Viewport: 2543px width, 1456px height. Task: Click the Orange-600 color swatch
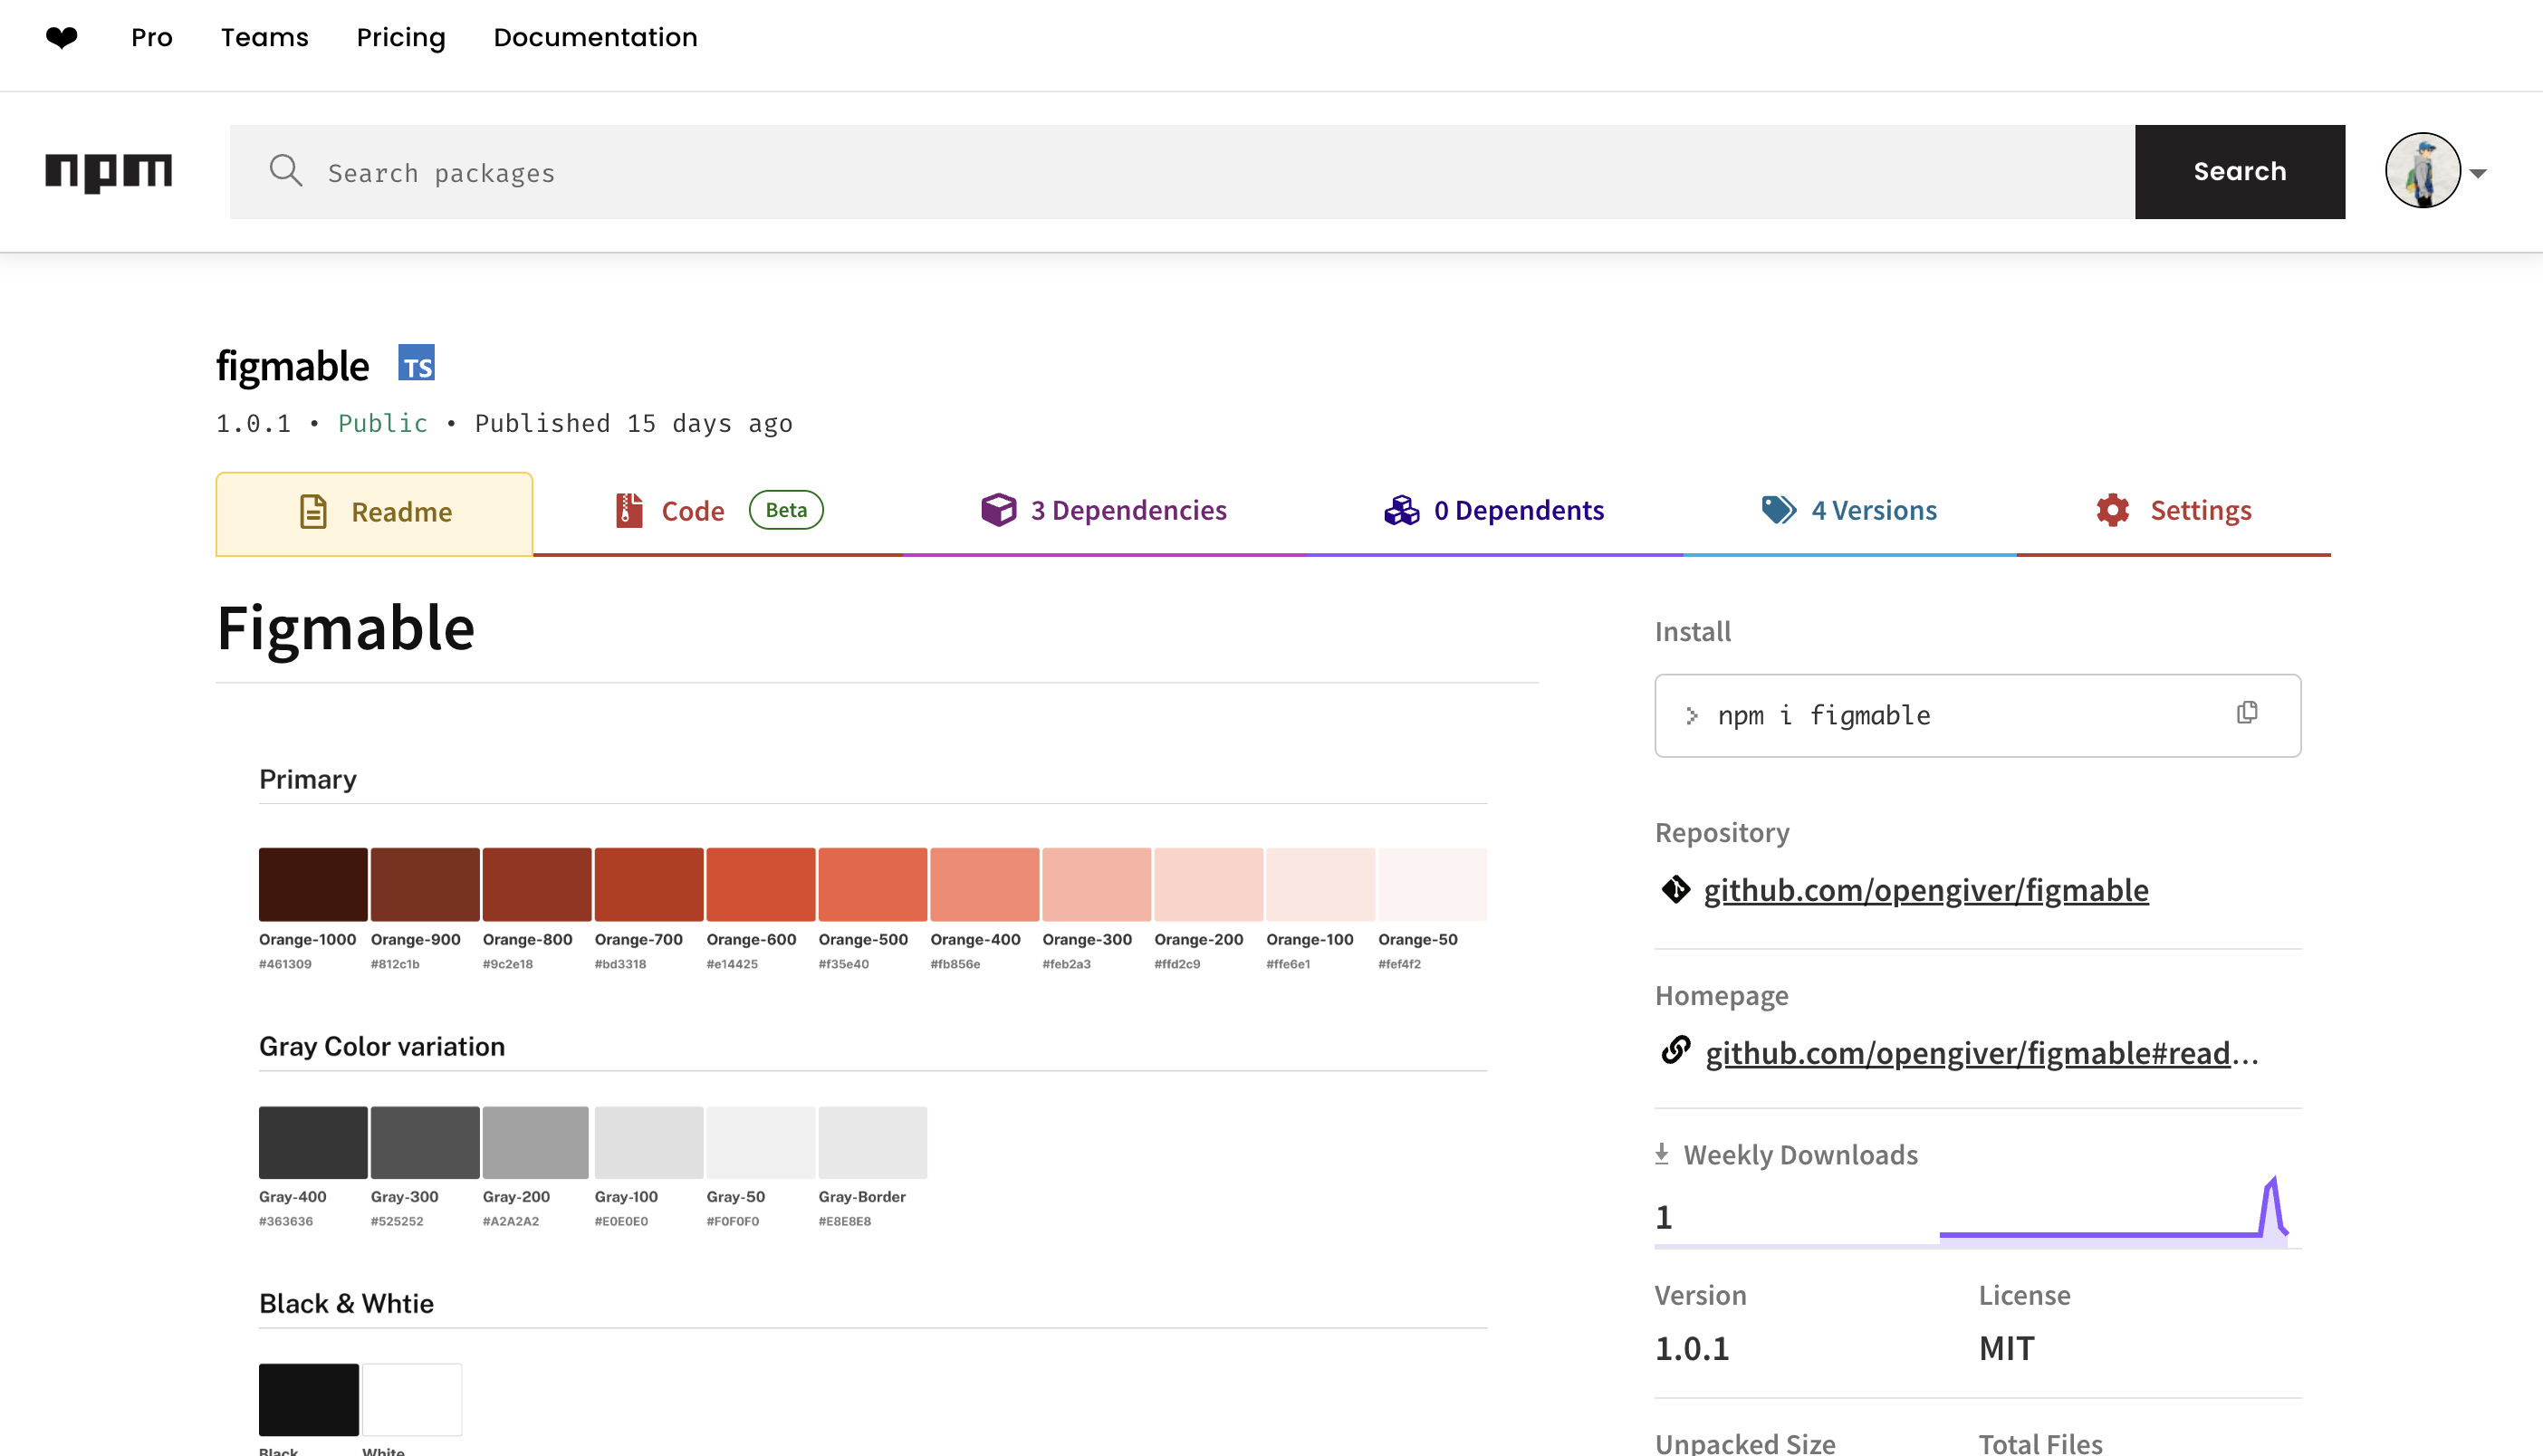coord(760,884)
